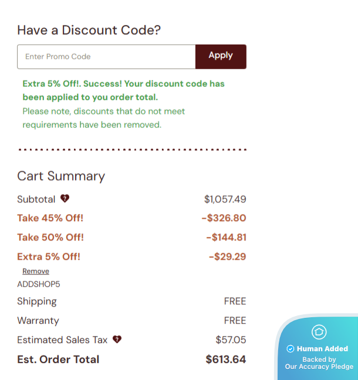358x380 pixels.
Task: Click the Shipping row label
Action: (x=37, y=301)
